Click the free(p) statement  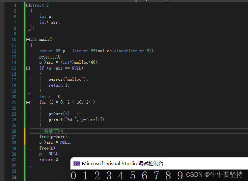[48, 148]
